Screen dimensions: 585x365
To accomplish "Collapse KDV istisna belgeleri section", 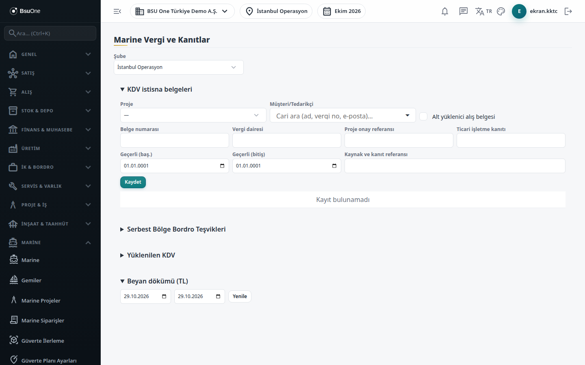I will tap(156, 89).
